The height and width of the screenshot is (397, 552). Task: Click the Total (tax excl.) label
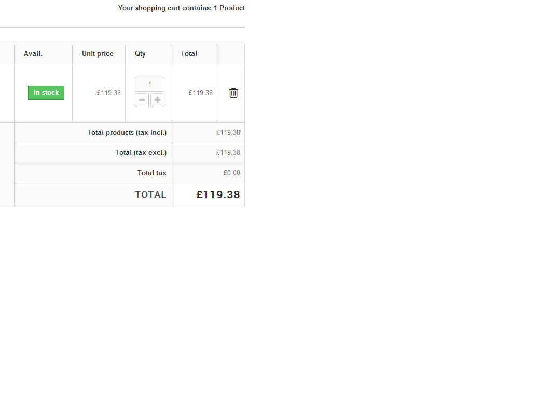pyautogui.click(x=141, y=152)
